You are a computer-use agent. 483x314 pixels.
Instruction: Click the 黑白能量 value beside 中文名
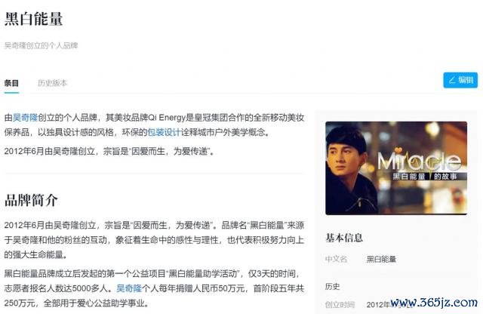tap(381, 259)
